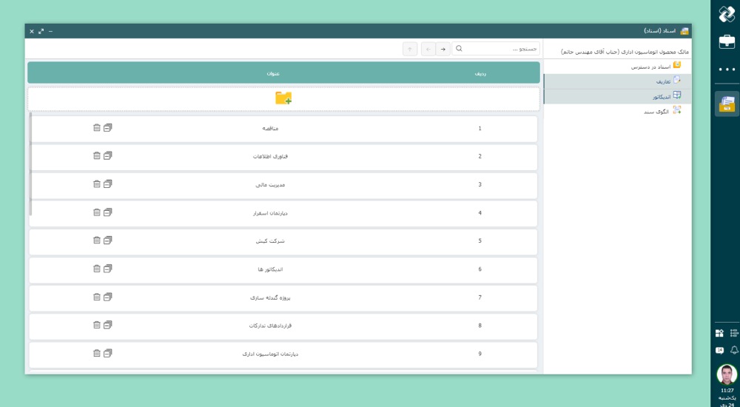The width and height of the screenshot is (740, 407).
Task: Delete row 9 with its trash icon
Action: tap(97, 353)
